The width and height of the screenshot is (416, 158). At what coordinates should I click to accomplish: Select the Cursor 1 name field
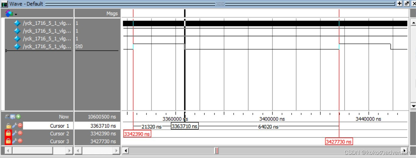(x=48, y=126)
